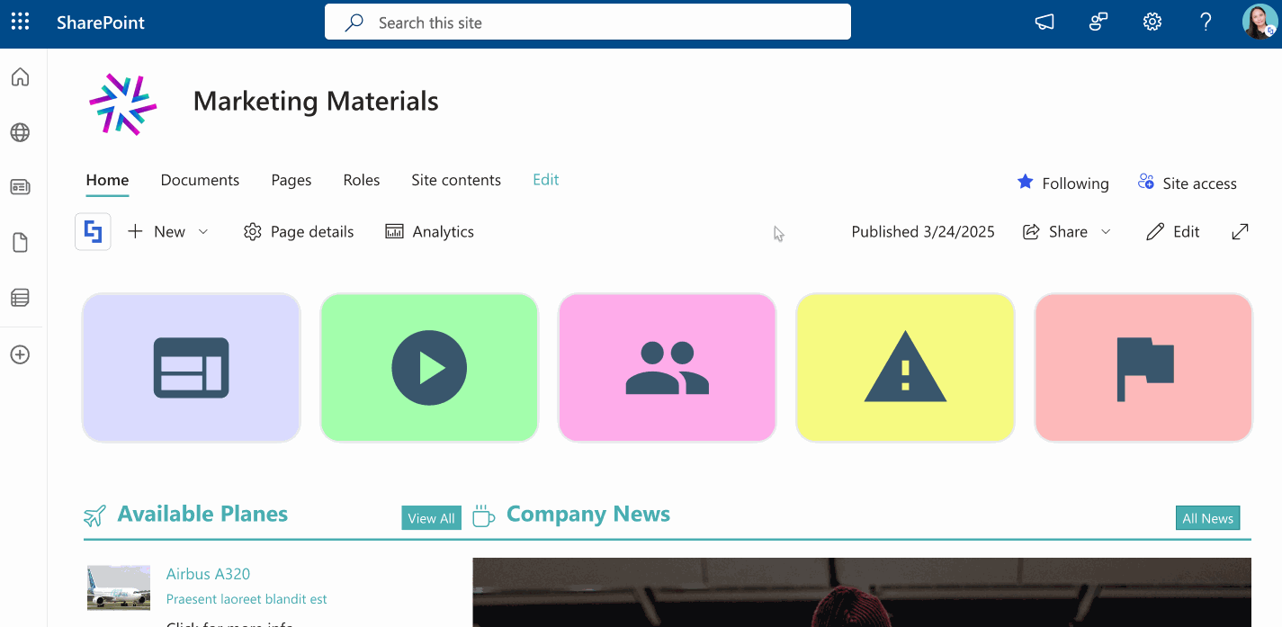Open the pink people tile
This screenshot has height=627, width=1282.
point(667,367)
